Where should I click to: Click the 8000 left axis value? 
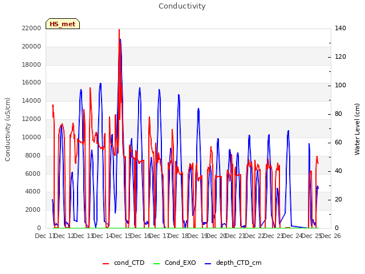pos(33,155)
